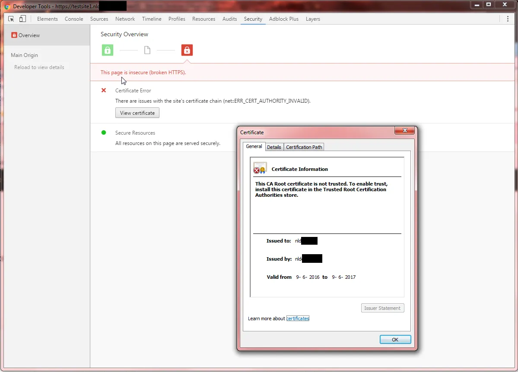The height and width of the screenshot is (372, 518).
Task: Click 'All resources on this page are served securely.'
Action: [168, 143]
